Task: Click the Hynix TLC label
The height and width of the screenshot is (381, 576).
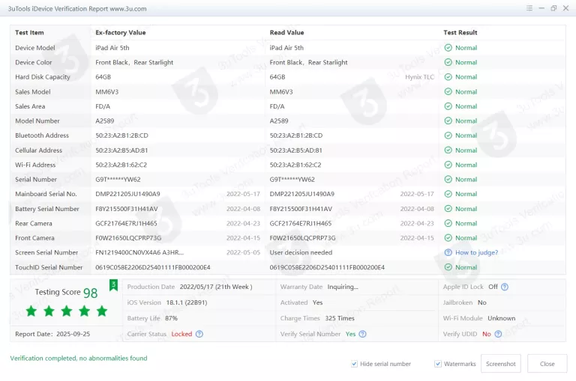Action: pyautogui.click(x=419, y=77)
